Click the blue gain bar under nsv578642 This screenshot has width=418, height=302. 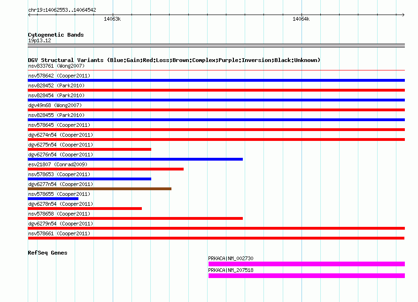tap(216, 80)
